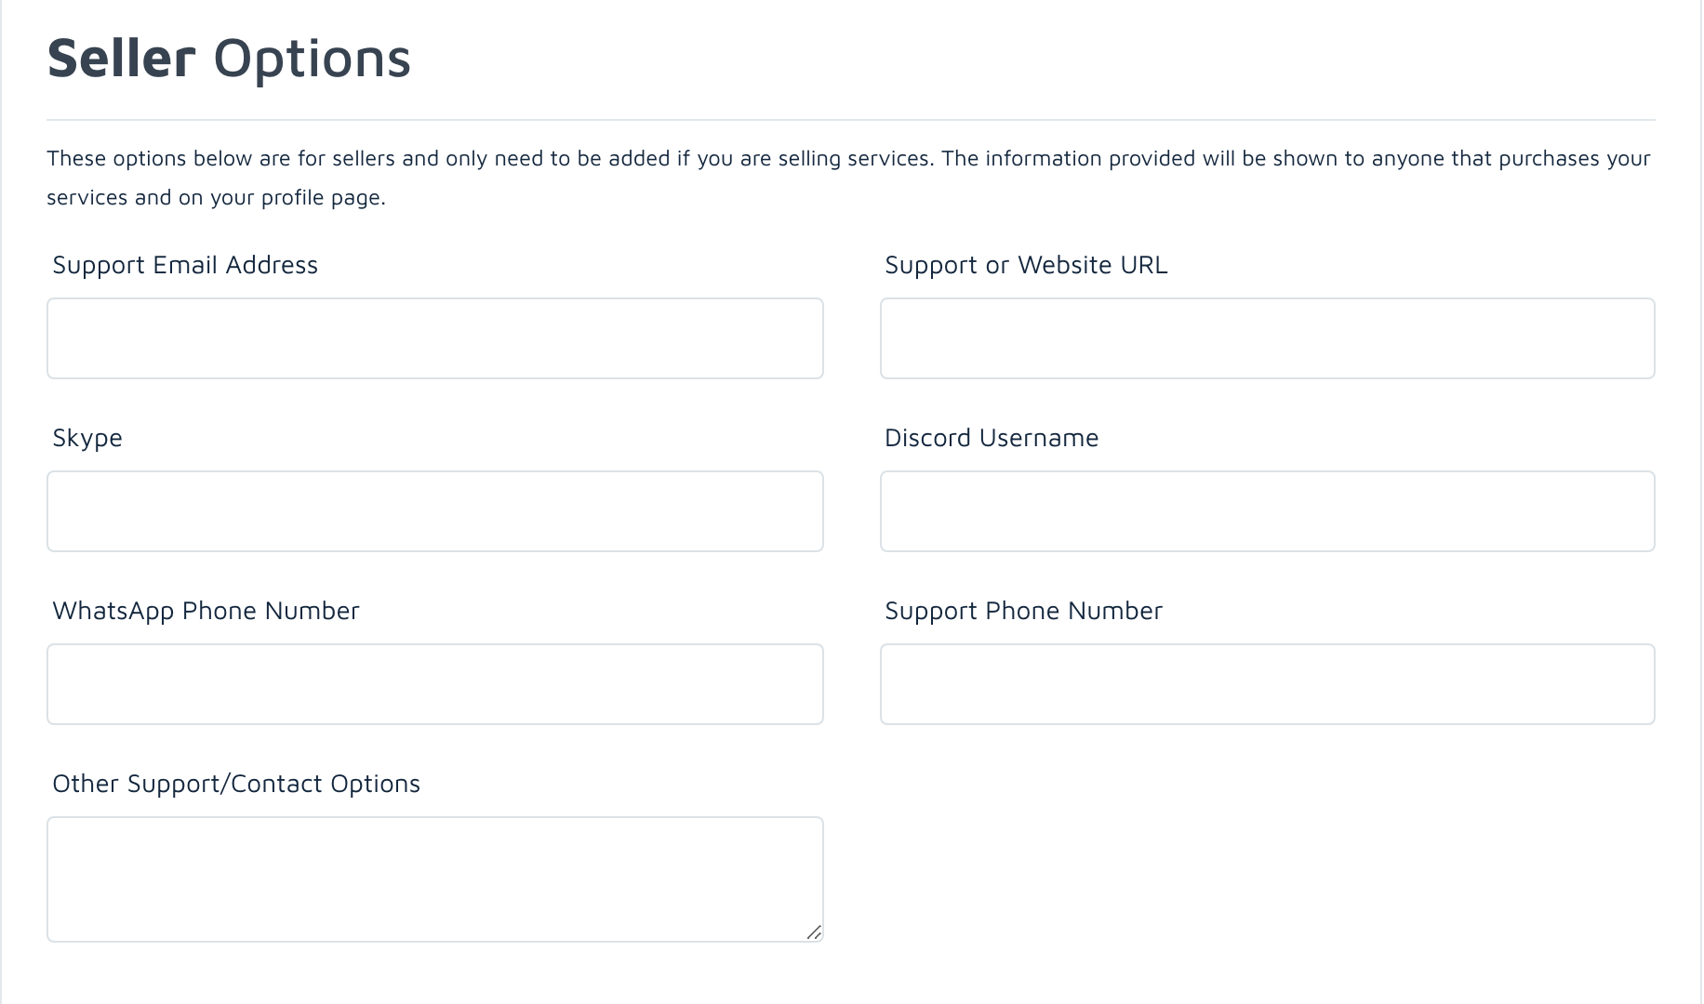Viewport: 1704px width, 1004px height.
Task: Focus the Support Phone Number input box
Action: pyautogui.click(x=1267, y=684)
